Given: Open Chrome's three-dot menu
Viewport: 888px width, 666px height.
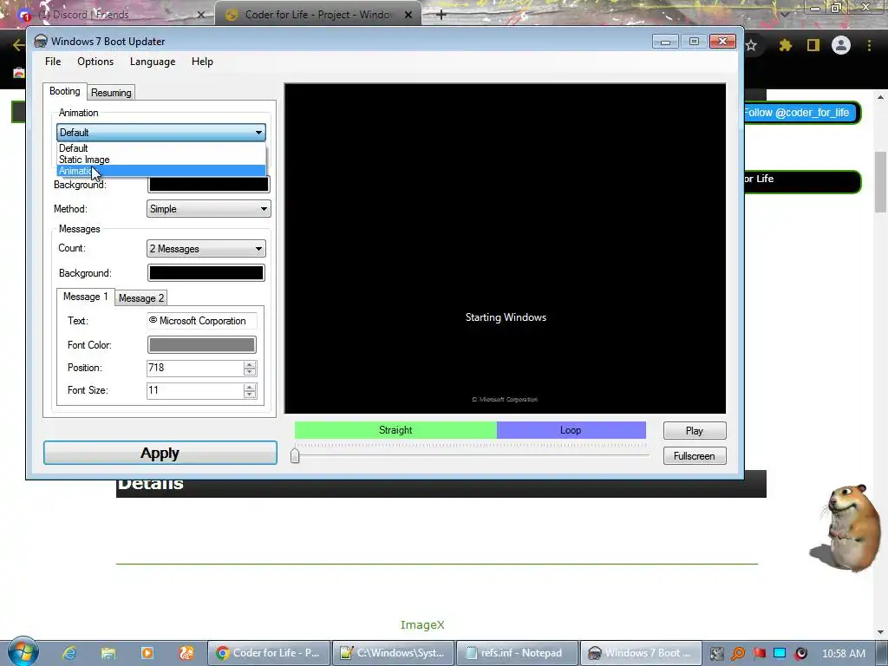Looking at the screenshot, I should tap(869, 45).
